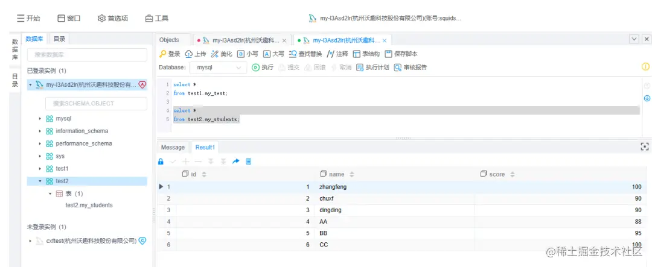Switch to the Result1 tab
This screenshot has width=652, height=267.
point(205,148)
